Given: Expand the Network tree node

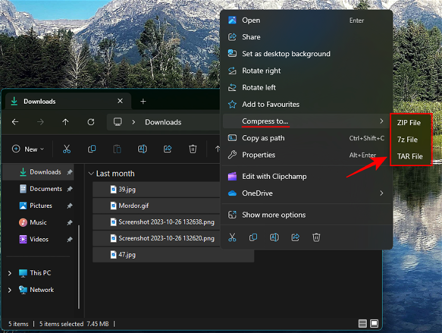Looking at the screenshot, I should click(x=9, y=290).
